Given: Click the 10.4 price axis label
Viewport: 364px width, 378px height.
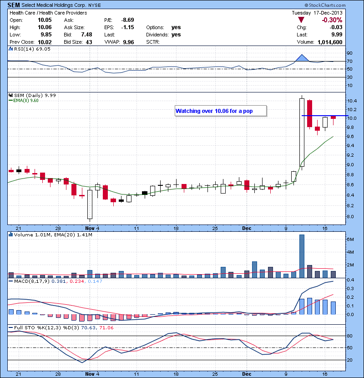Looking at the screenshot, I should 352,101.
